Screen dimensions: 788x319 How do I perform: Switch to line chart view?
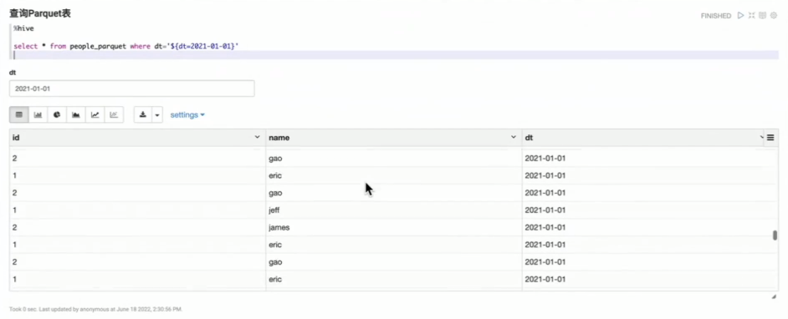(x=95, y=114)
